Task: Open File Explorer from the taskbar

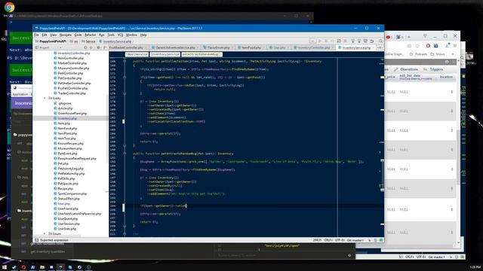Action: tap(42, 267)
